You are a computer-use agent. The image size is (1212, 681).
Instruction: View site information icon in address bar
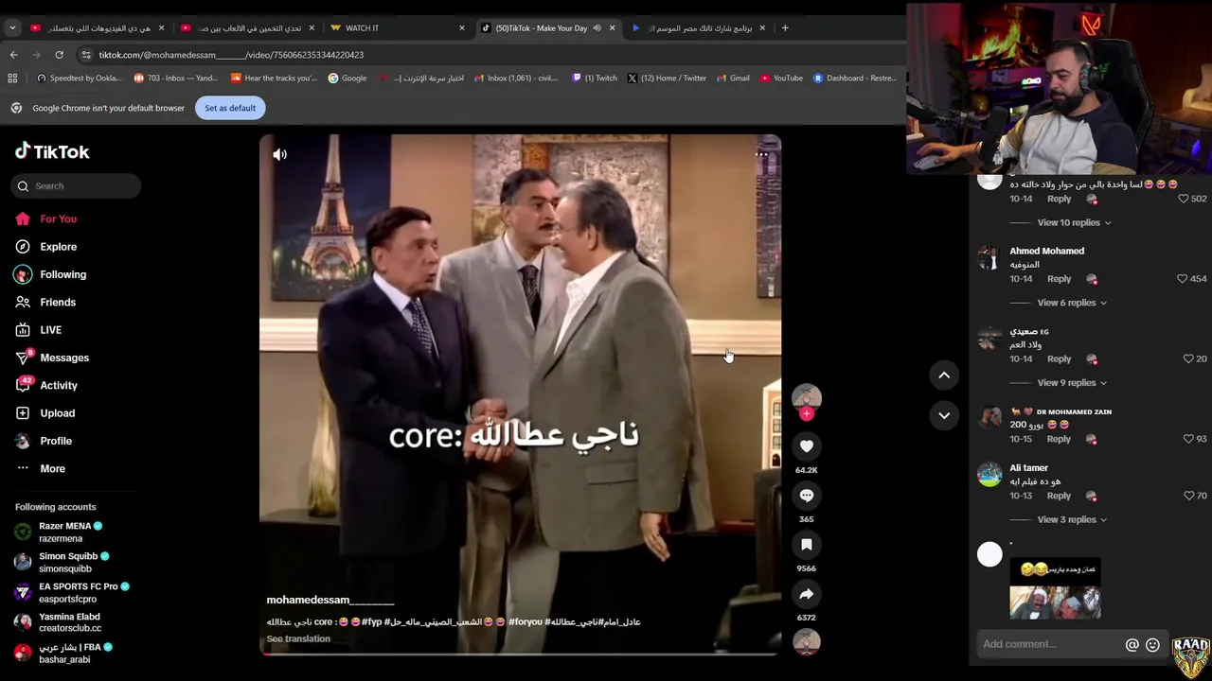[x=86, y=55]
